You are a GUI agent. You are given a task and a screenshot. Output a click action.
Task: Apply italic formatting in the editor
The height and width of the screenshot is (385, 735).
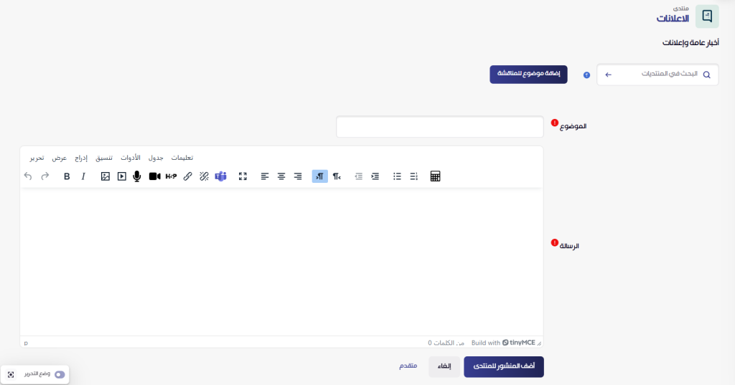pos(83,176)
